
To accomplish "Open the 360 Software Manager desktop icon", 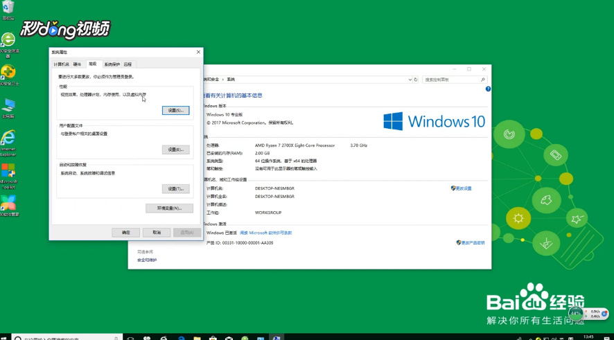I will [x=8, y=206].
